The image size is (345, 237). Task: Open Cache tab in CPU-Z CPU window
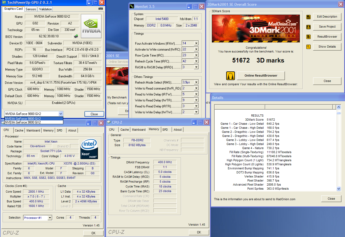coord(19,130)
